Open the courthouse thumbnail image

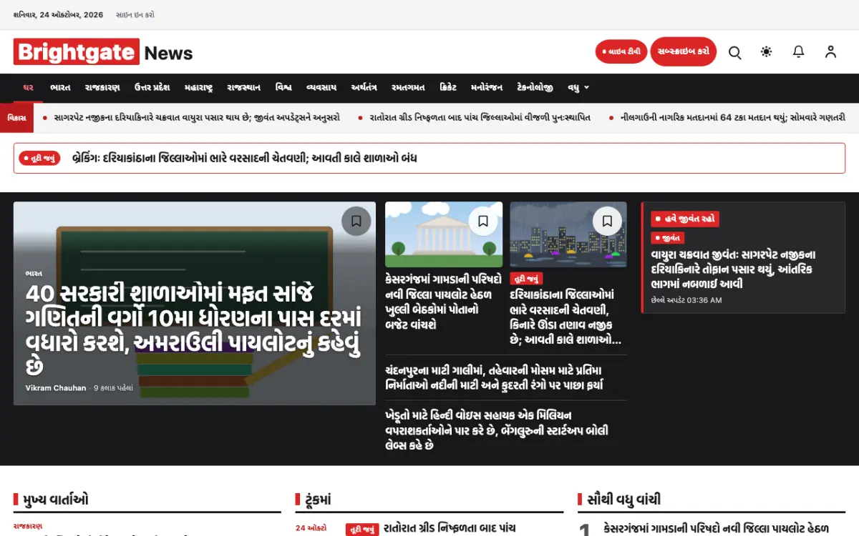pos(444,234)
